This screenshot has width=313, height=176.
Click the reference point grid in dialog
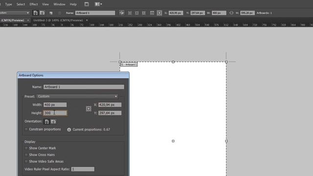(x=89, y=109)
